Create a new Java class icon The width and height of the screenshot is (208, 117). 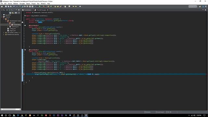coord(51,6)
